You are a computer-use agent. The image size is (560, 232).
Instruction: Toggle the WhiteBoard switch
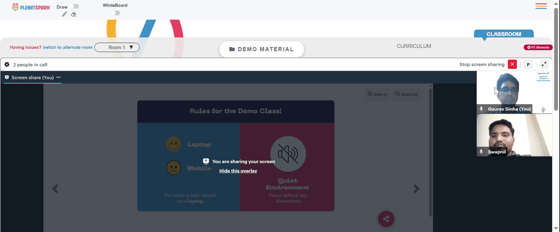tap(115, 13)
